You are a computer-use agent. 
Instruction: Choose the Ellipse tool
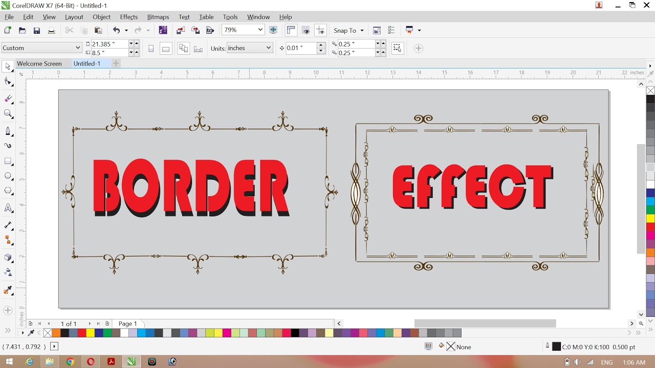click(x=8, y=176)
